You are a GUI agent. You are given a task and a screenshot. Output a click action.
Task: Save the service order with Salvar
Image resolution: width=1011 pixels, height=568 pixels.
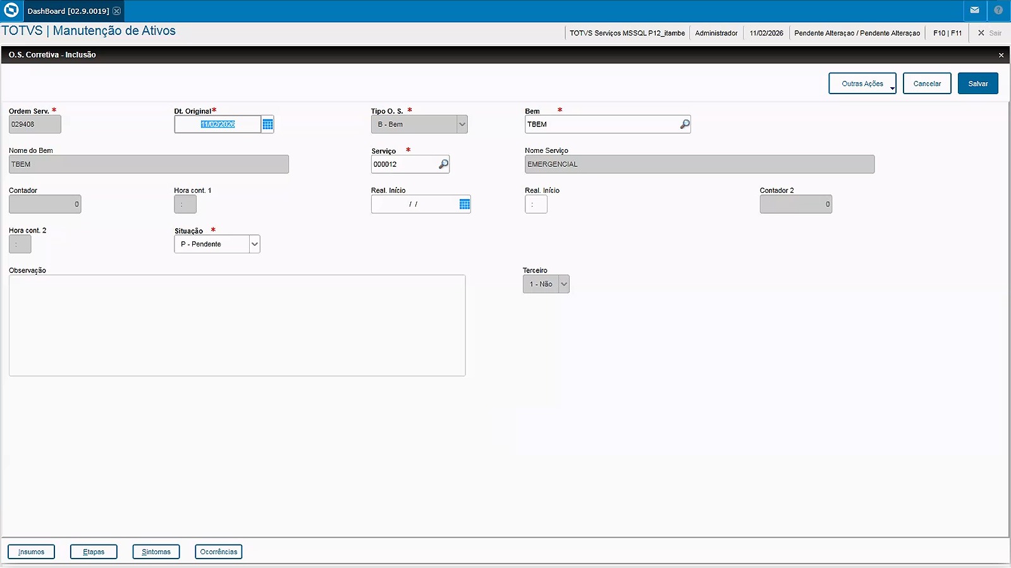point(977,83)
